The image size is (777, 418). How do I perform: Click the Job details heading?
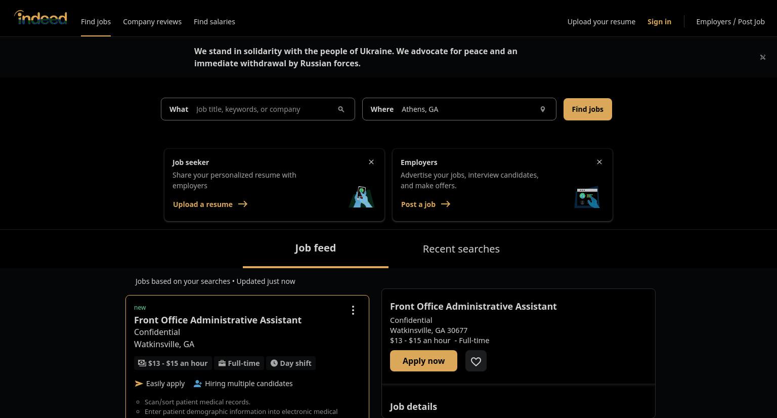(413, 407)
